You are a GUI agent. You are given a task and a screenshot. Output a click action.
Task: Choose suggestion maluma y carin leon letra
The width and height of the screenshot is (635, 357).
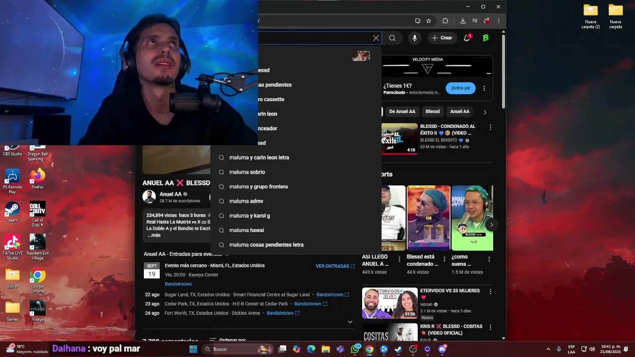[x=296, y=158]
